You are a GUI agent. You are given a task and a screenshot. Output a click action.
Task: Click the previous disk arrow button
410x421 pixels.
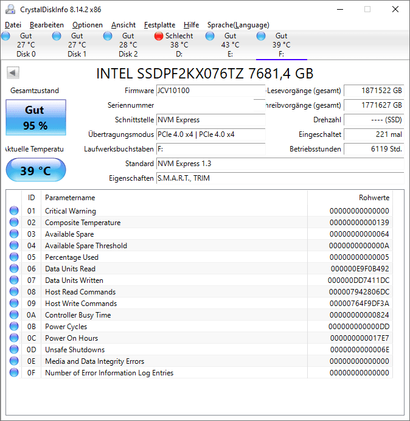pyautogui.click(x=13, y=72)
